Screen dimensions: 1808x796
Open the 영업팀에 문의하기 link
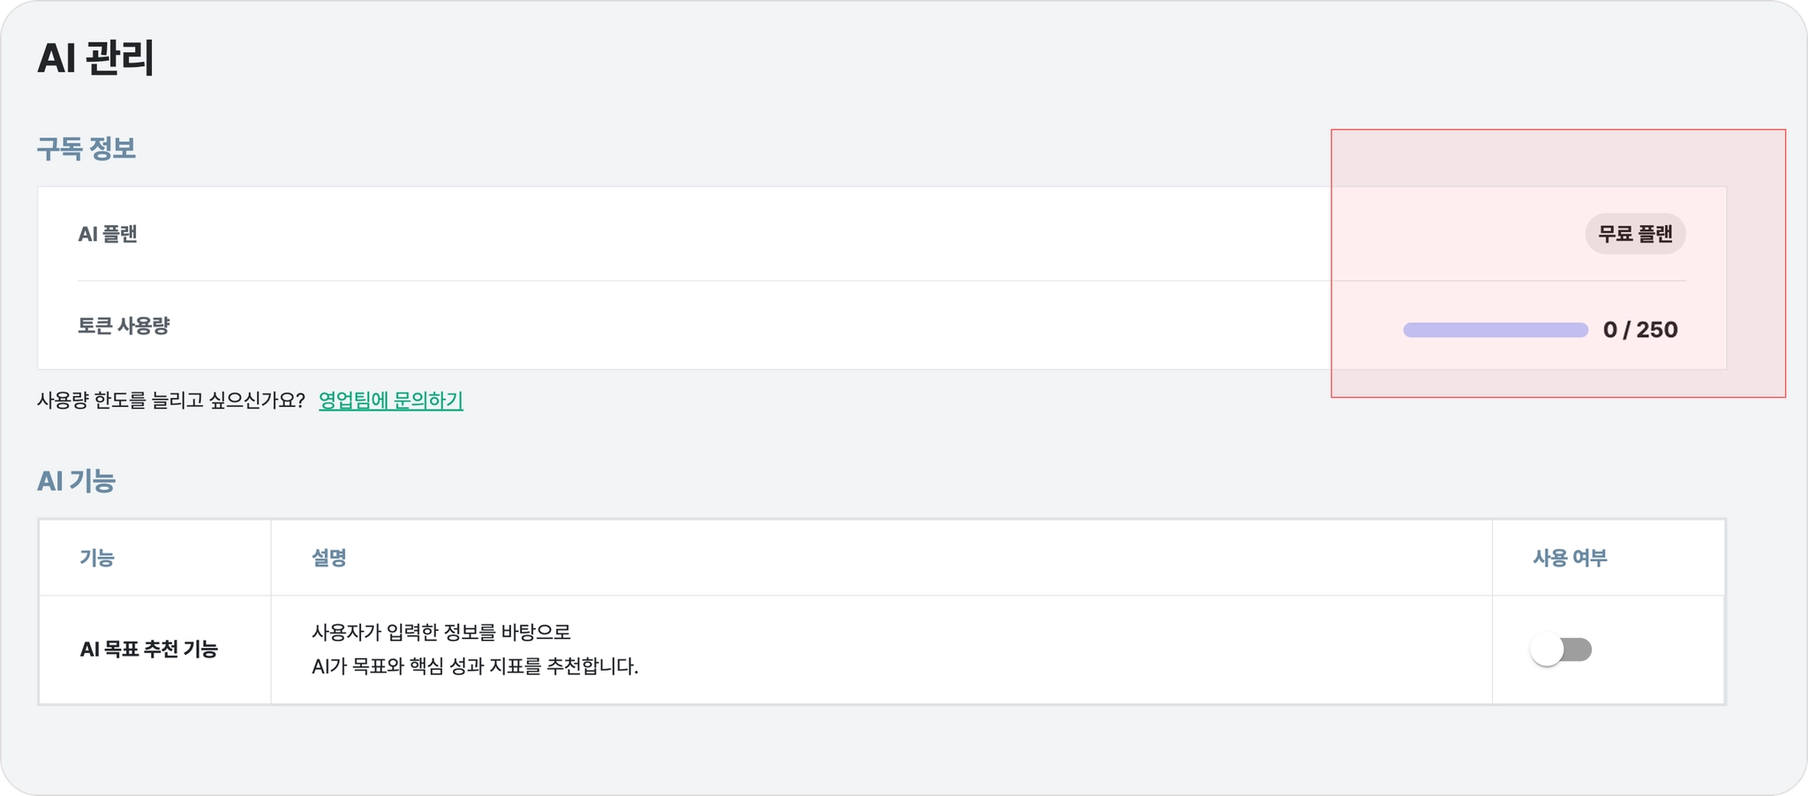pyautogui.click(x=390, y=401)
